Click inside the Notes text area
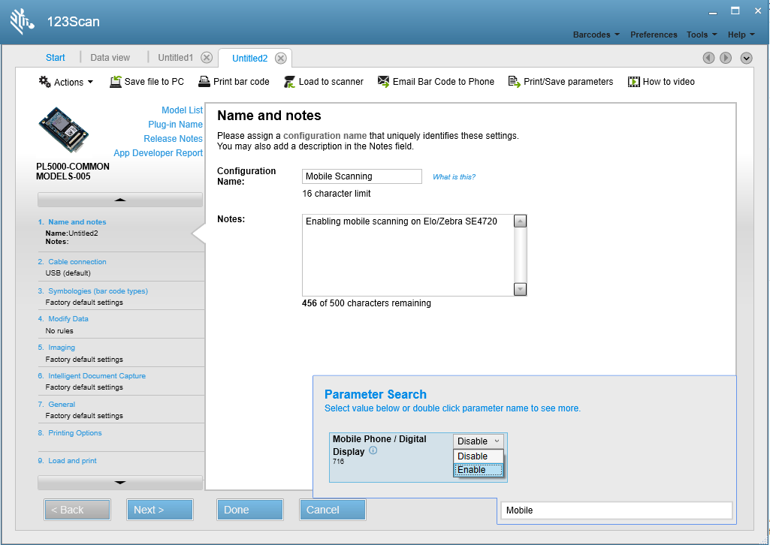Screen dimensions: 770x545 click(x=408, y=255)
